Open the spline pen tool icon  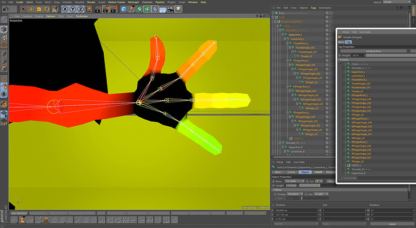(131, 9)
